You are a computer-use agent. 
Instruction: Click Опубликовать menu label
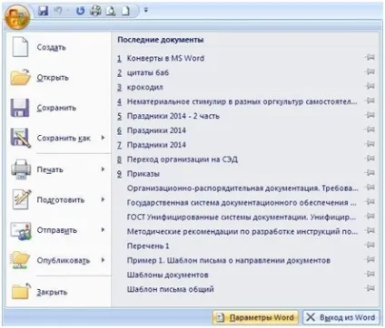[64, 260]
